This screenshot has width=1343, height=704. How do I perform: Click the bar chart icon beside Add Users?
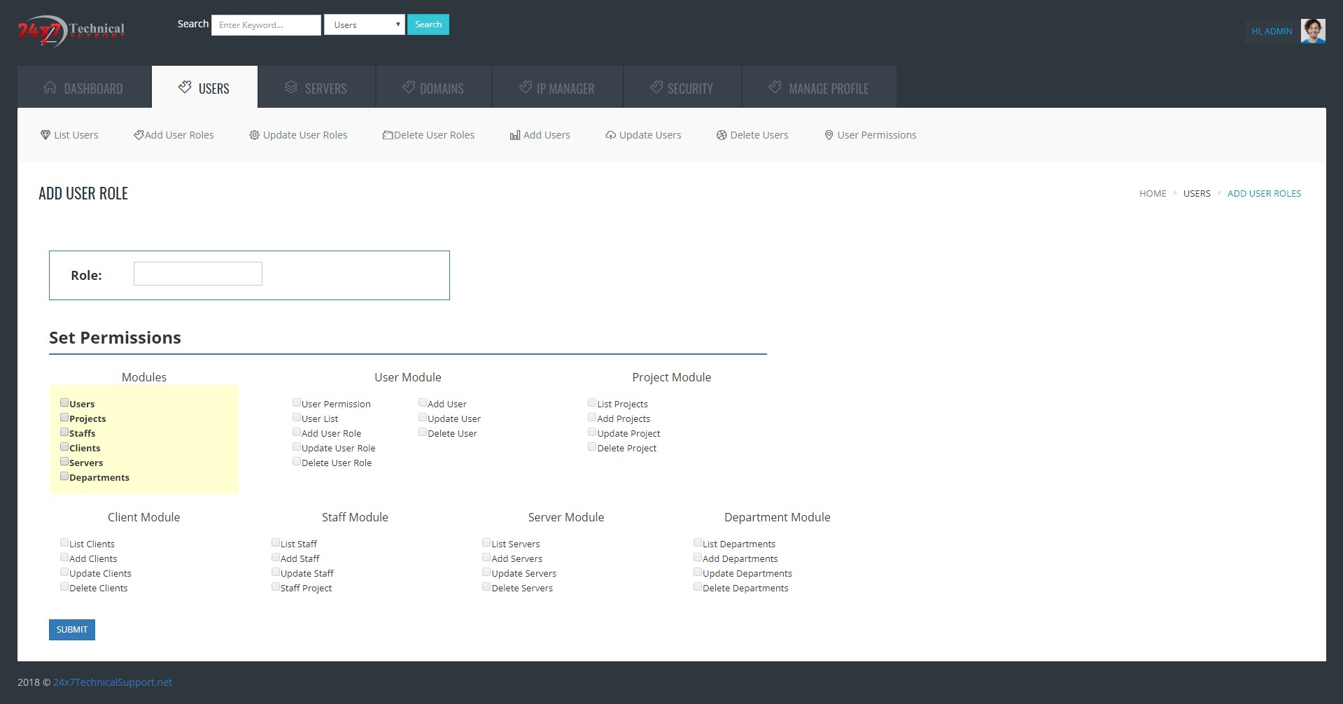(x=514, y=135)
